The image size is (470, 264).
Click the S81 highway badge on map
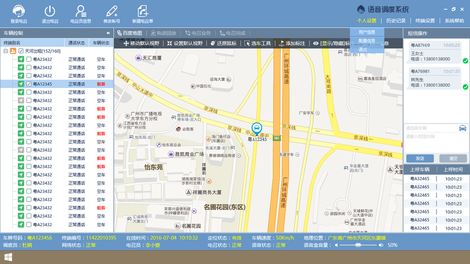(277, 138)
